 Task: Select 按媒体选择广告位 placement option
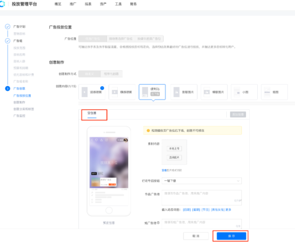[x=149, y=39]
